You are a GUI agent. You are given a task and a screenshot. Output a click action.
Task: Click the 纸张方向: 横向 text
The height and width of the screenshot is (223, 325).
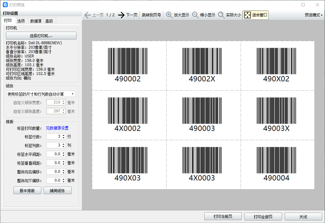19,78
